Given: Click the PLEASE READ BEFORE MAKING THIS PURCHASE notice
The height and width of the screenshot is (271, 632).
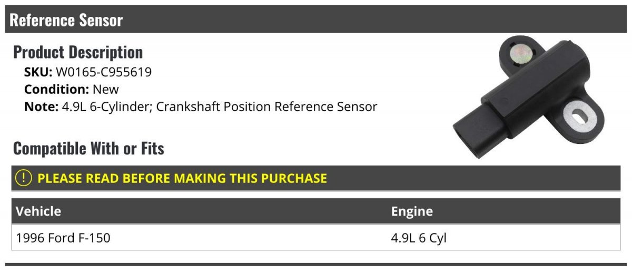Looking at the screenshot, I should click(182, 178).
